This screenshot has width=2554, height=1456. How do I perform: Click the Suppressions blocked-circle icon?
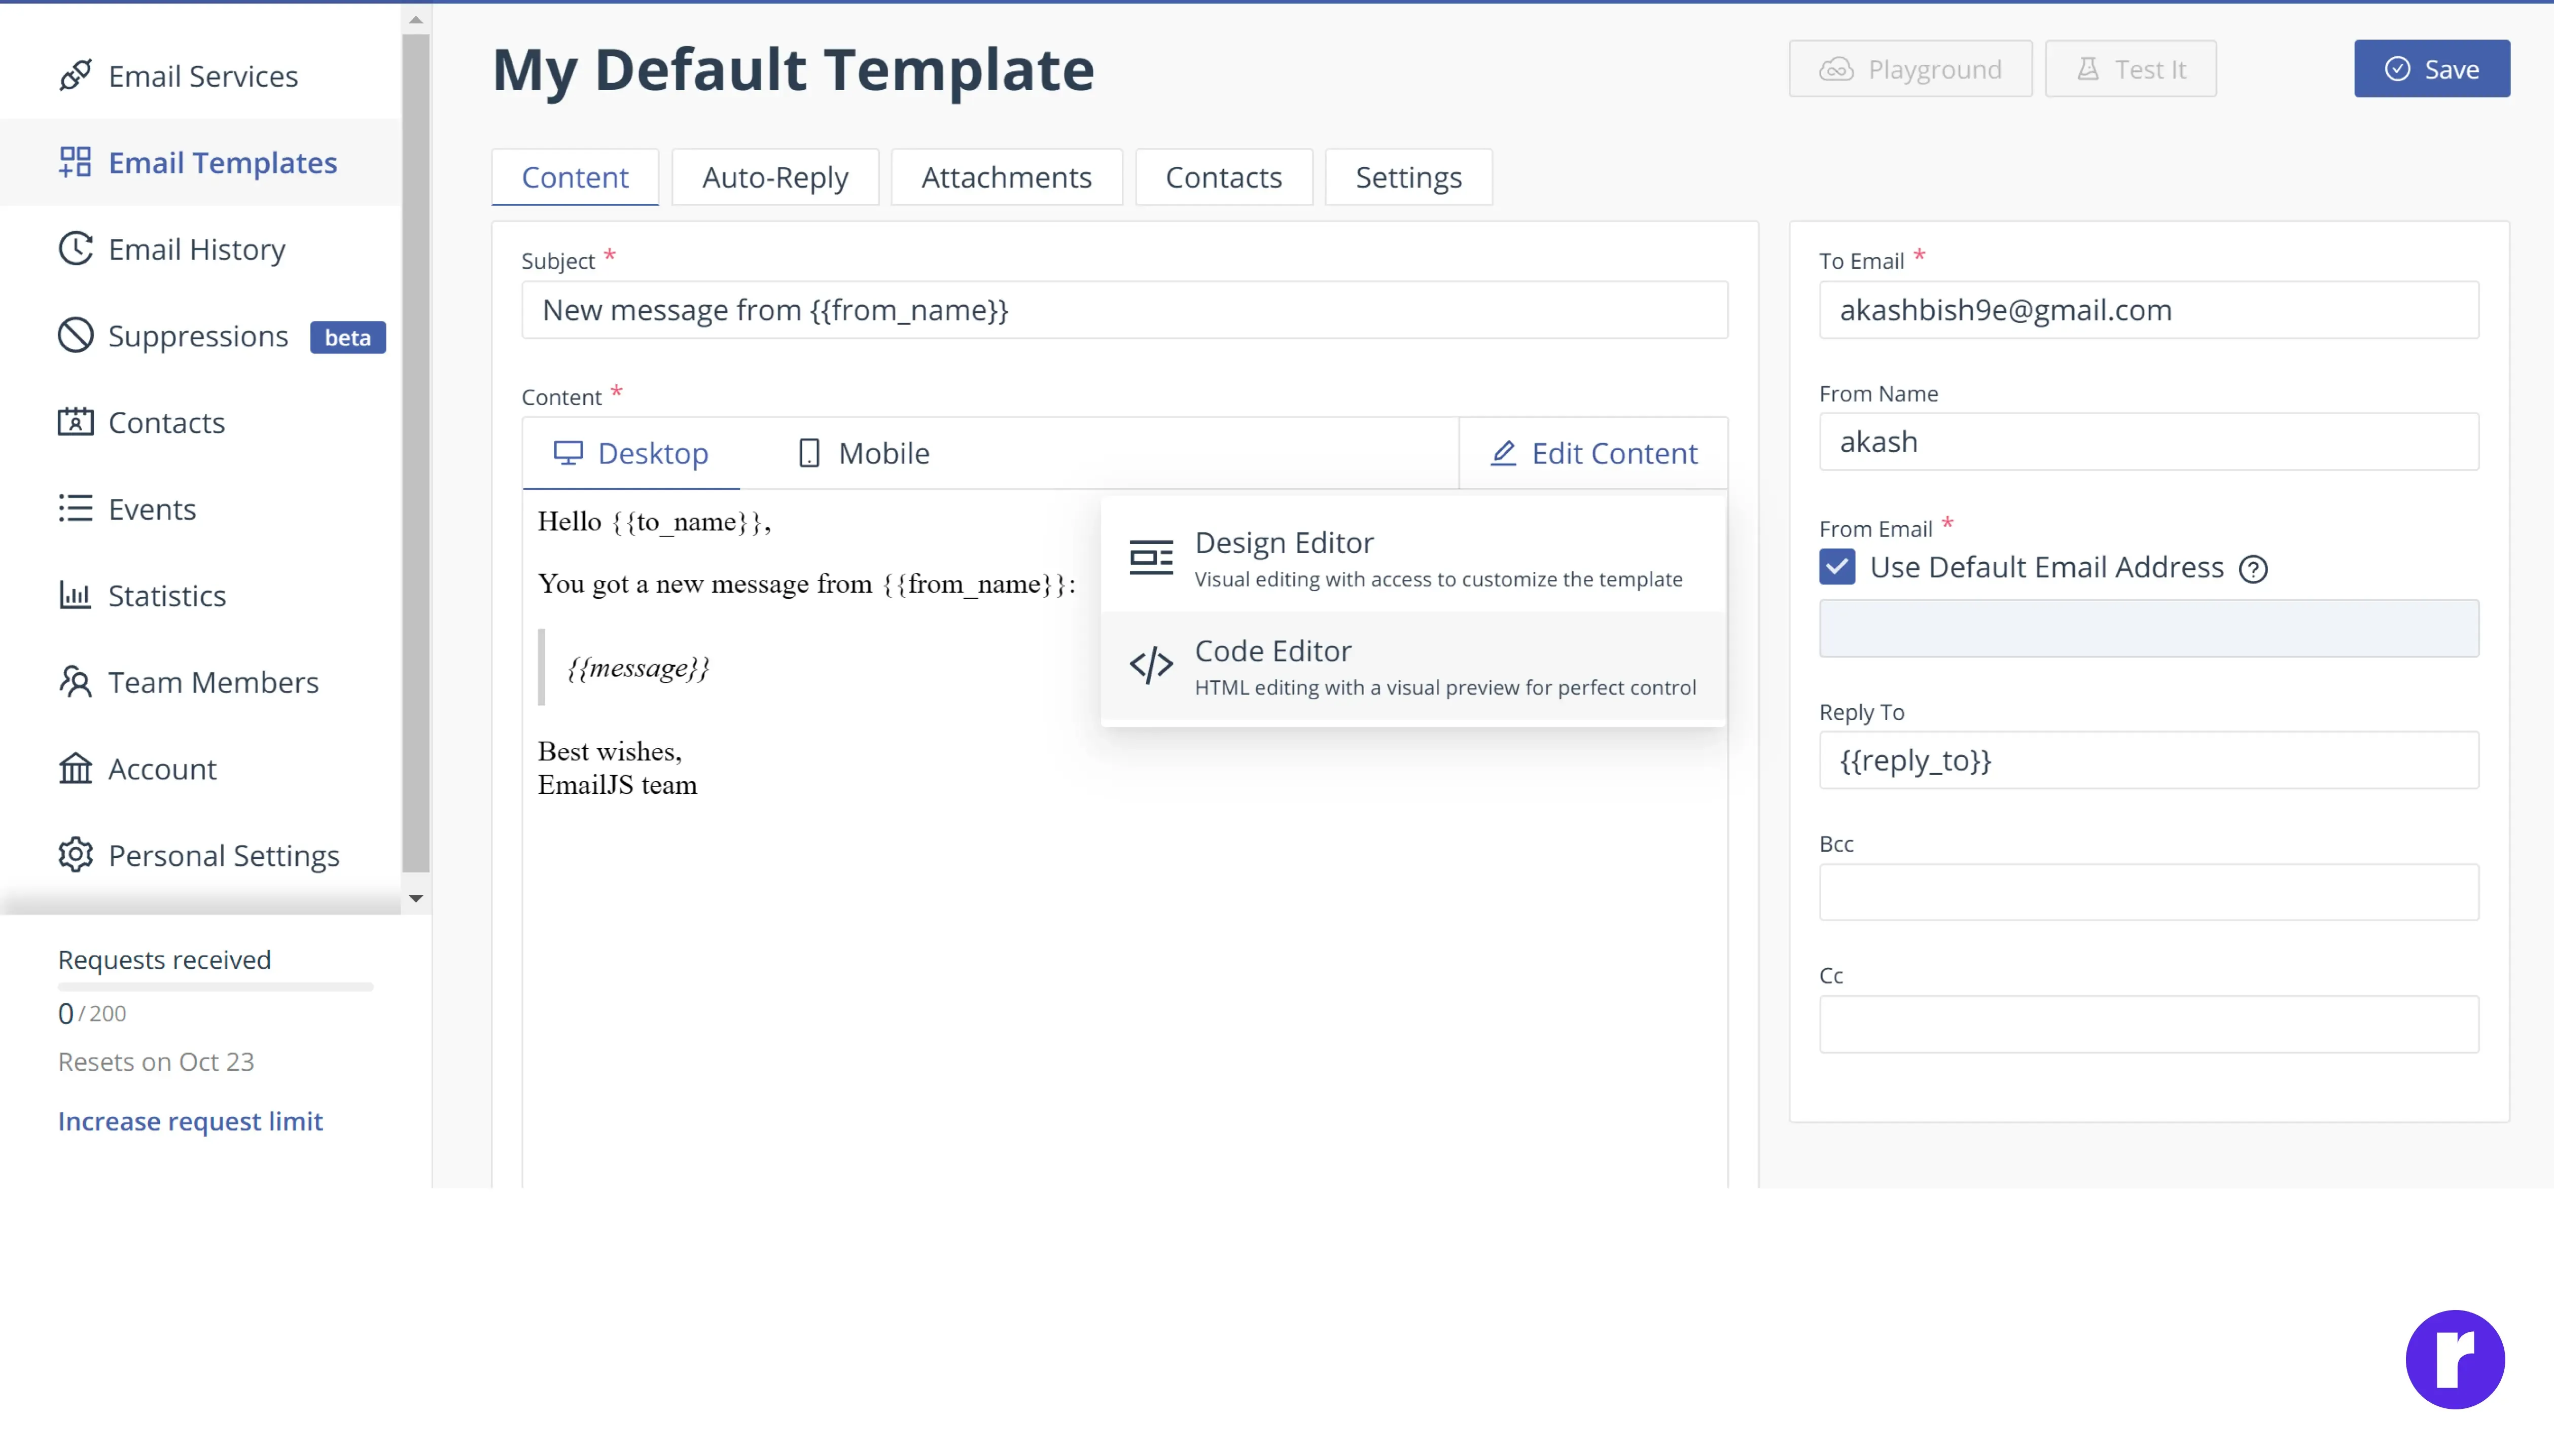coord(75,336)
